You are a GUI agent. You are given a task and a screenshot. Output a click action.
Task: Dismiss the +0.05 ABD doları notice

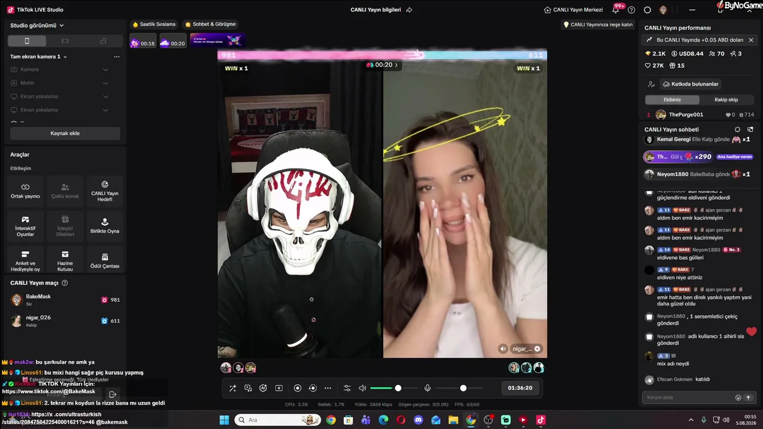coord(751,40)
